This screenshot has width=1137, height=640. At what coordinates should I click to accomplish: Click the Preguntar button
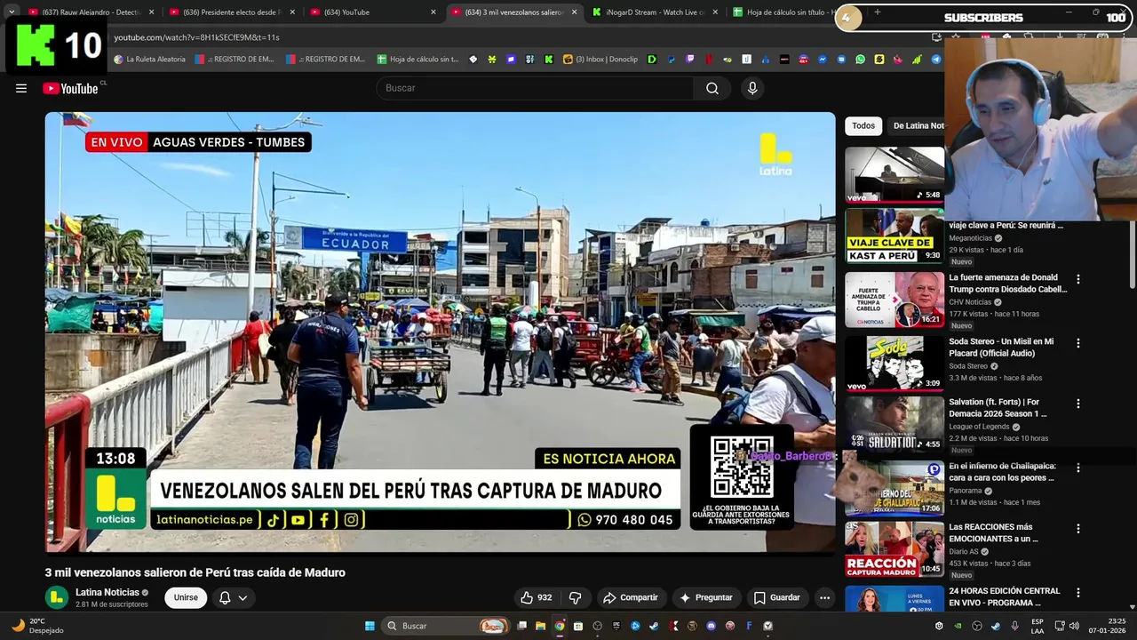pyautogui.click(x=706, y=597)
